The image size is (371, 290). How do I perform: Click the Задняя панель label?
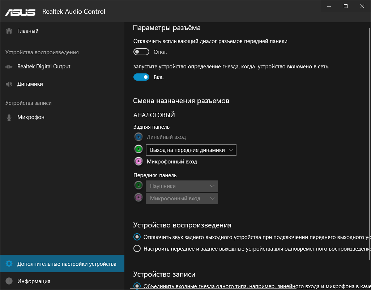click(x=152, y=127)
